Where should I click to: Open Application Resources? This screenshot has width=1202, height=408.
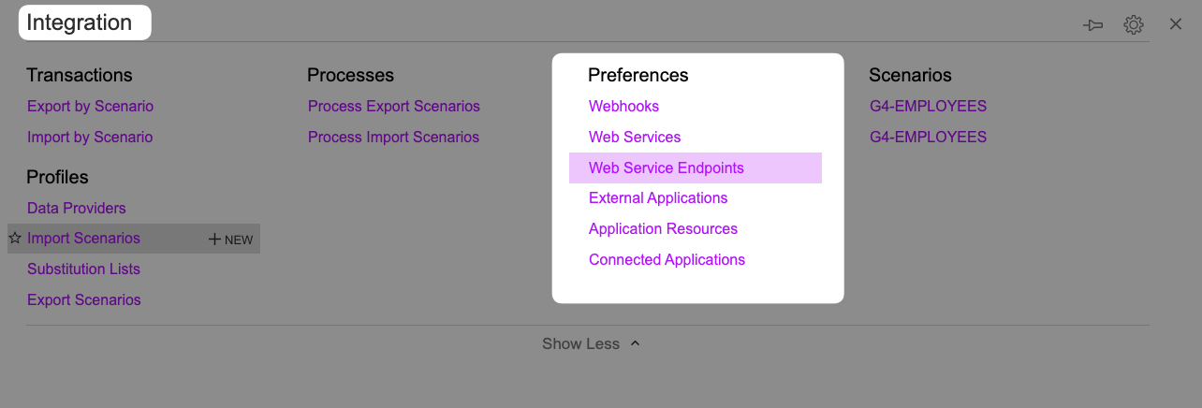663,229
